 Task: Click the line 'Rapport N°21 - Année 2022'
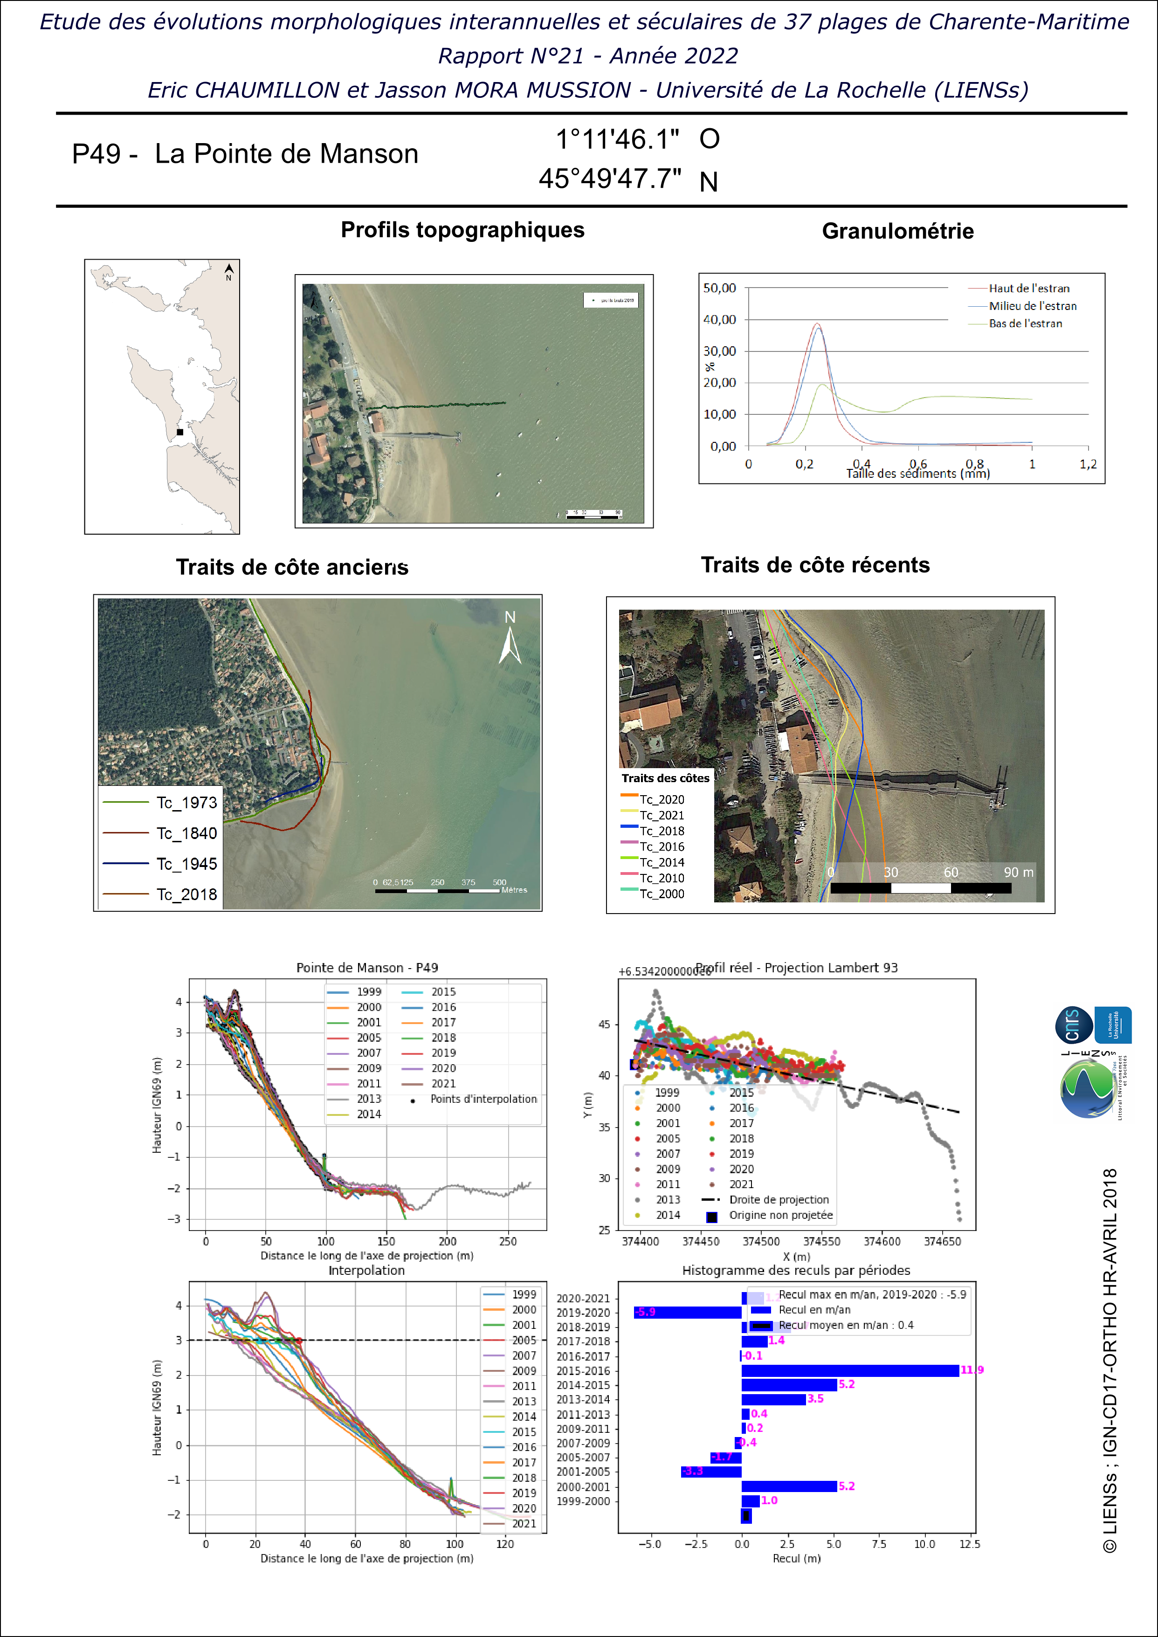(x=588, y=55)
